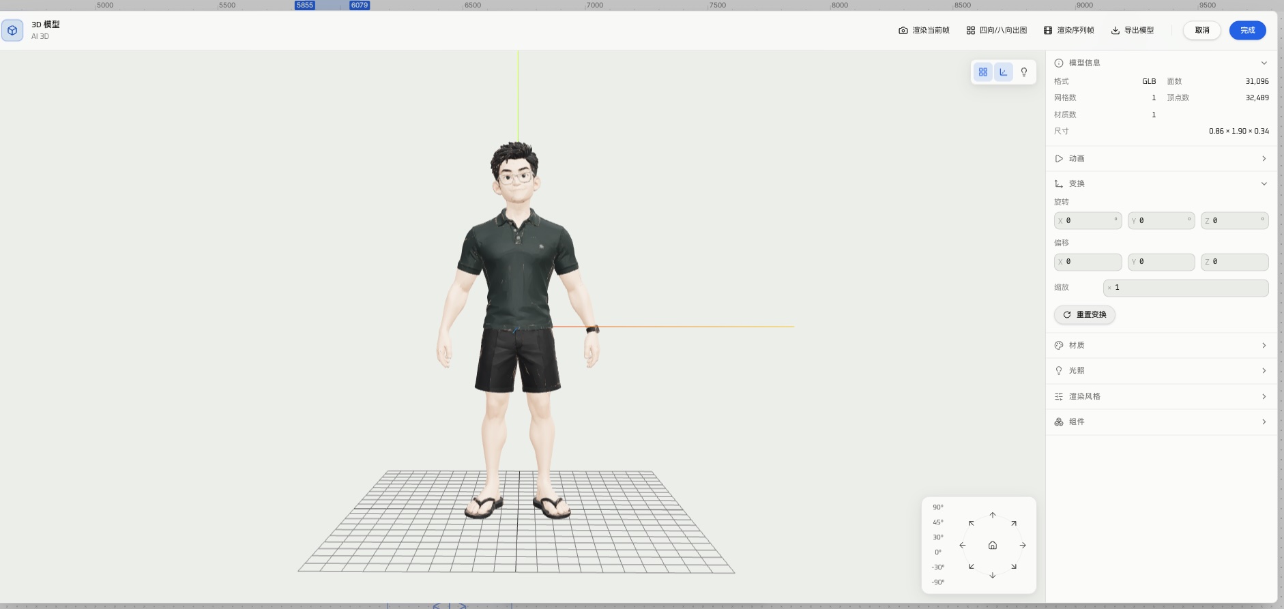Toggle the grid display button

pyautogui.click(x=983, y=72)
